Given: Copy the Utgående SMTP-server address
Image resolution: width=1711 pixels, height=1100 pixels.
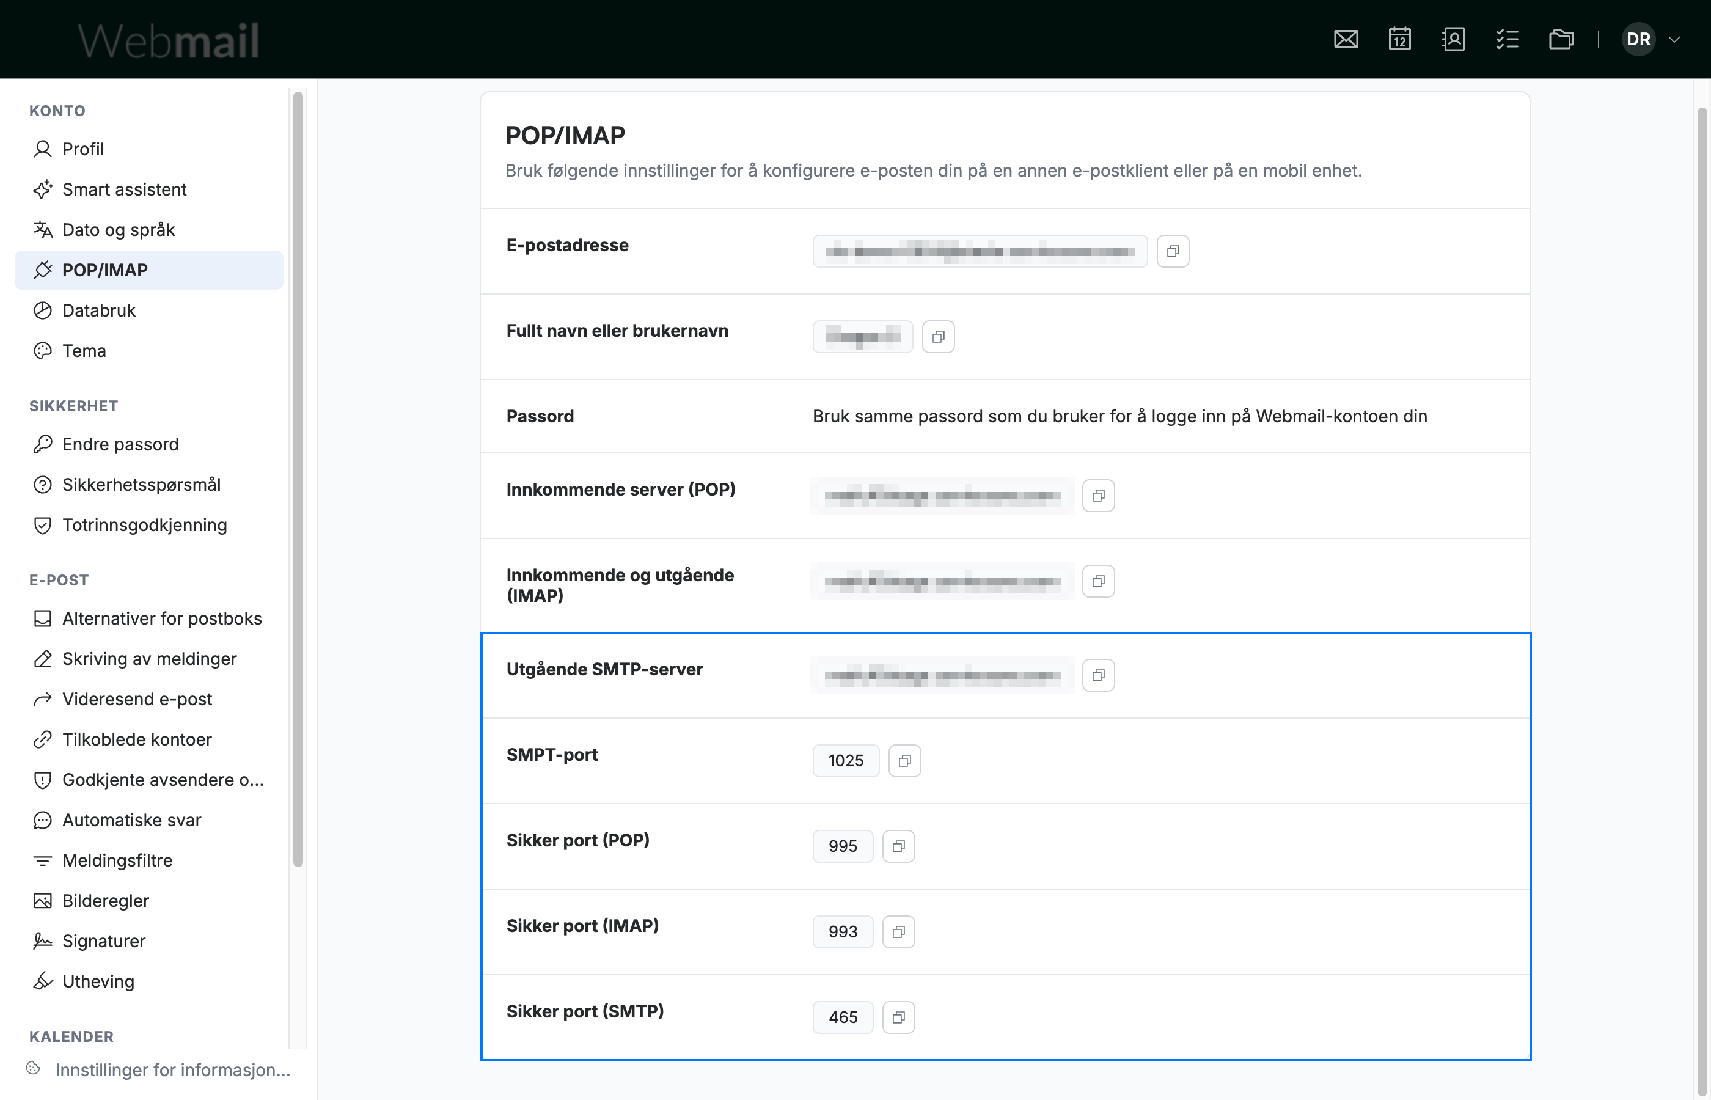Looking at the screenshot, I should [1098, 675].
